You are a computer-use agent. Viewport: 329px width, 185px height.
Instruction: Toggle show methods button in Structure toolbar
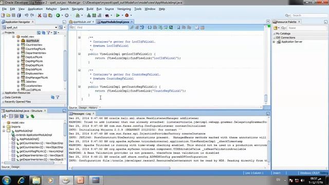pyautogui.click(x=11, y=117)
